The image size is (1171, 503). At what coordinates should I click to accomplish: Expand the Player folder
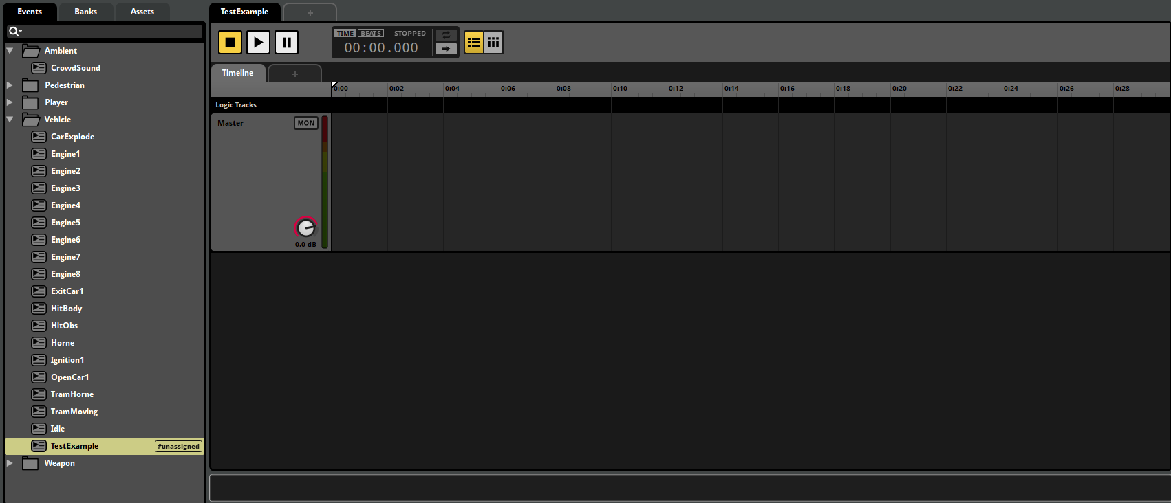(10, 102)
